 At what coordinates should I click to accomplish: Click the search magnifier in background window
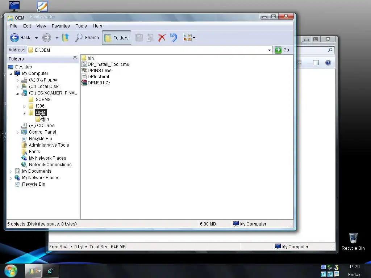point(330,50)
